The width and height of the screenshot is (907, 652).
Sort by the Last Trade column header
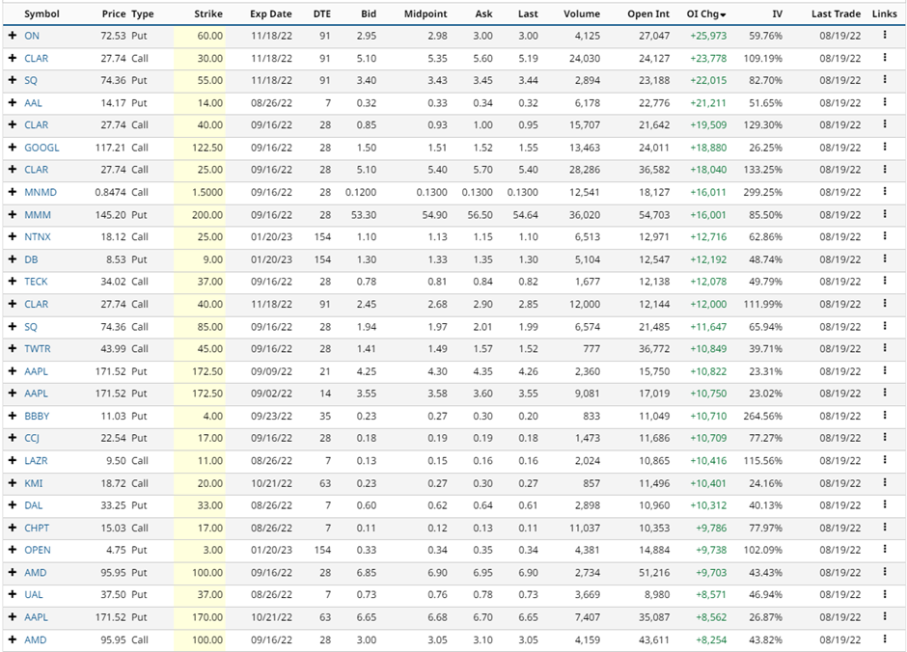[x=836, y=14]
